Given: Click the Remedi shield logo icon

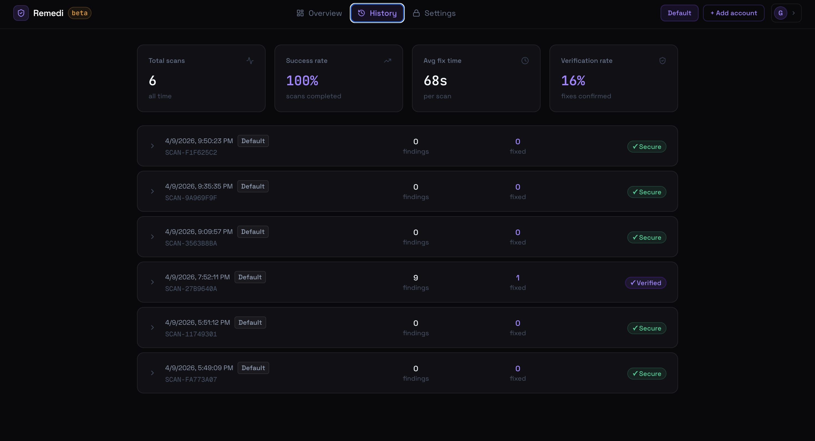Looking at the screenshot, I should 21,13.
